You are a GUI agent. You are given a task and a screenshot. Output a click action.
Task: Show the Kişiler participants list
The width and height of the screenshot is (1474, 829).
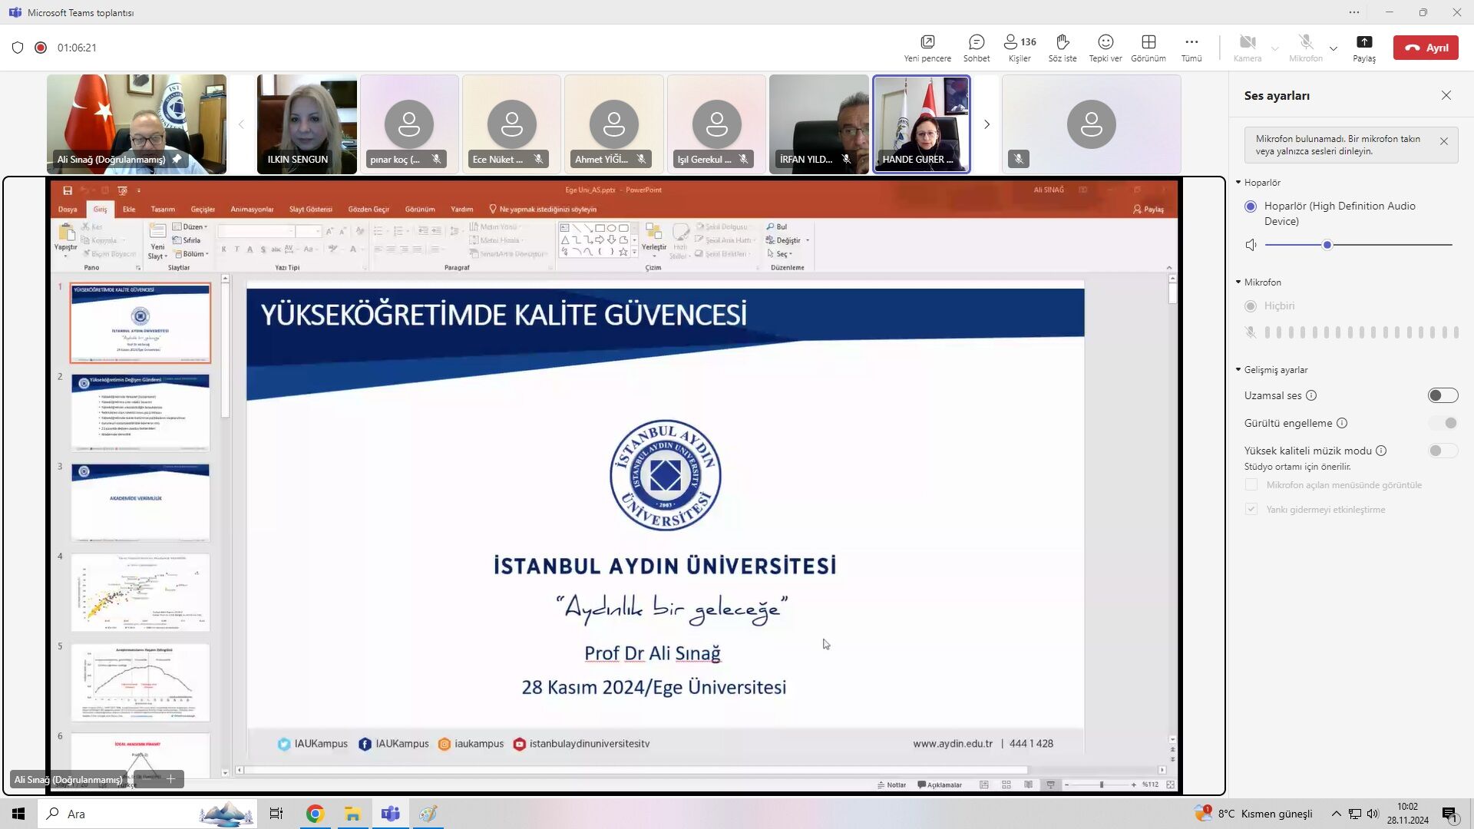pyautogui.click(x=1020, y=48)
